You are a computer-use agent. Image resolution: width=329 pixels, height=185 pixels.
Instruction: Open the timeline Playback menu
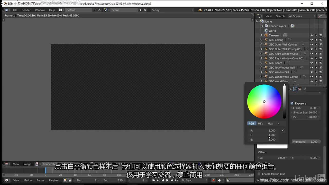[54, 180]
